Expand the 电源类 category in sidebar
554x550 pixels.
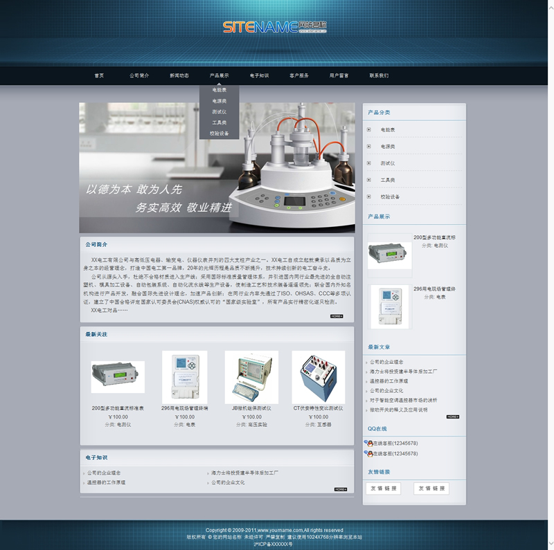coord(368,147)
